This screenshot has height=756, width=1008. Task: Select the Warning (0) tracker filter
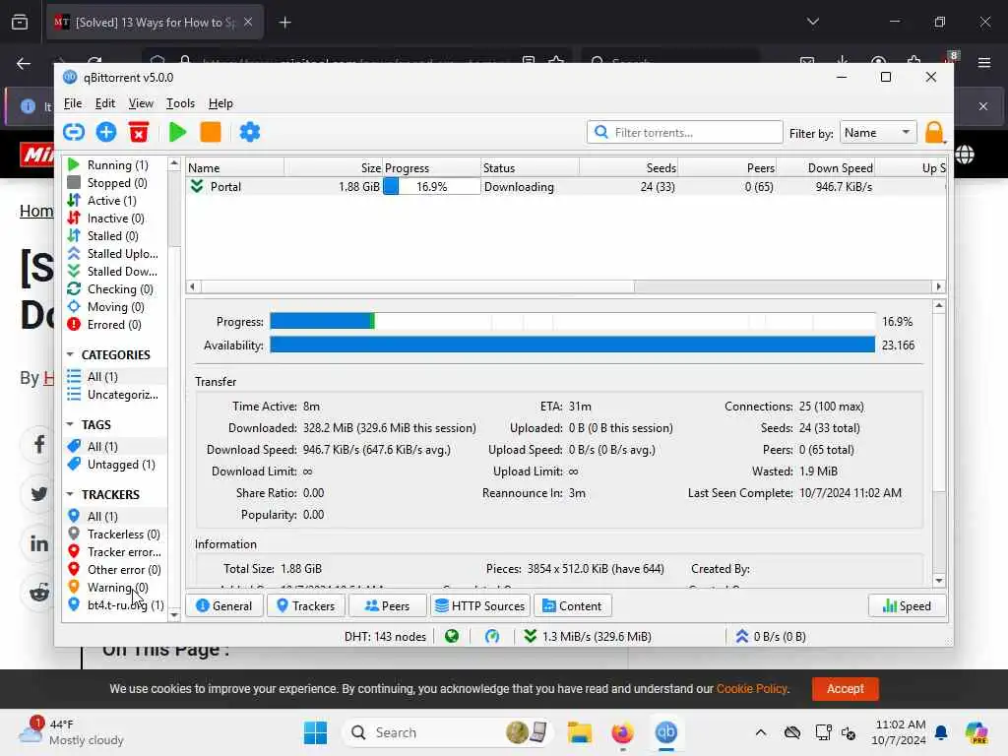point(116,588)
